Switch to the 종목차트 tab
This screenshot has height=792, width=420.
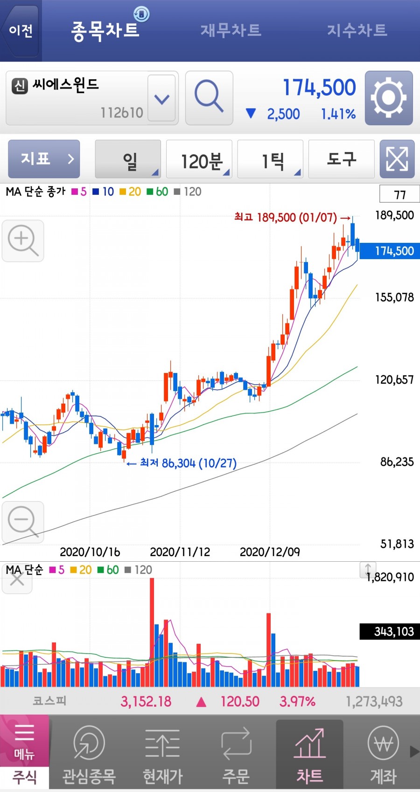[105, 31]
